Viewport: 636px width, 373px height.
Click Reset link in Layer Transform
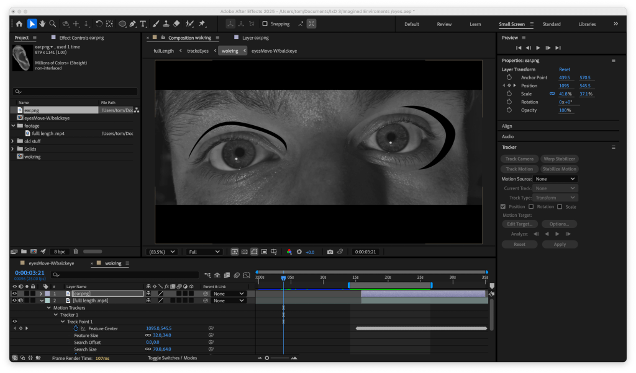click(564, 69)
